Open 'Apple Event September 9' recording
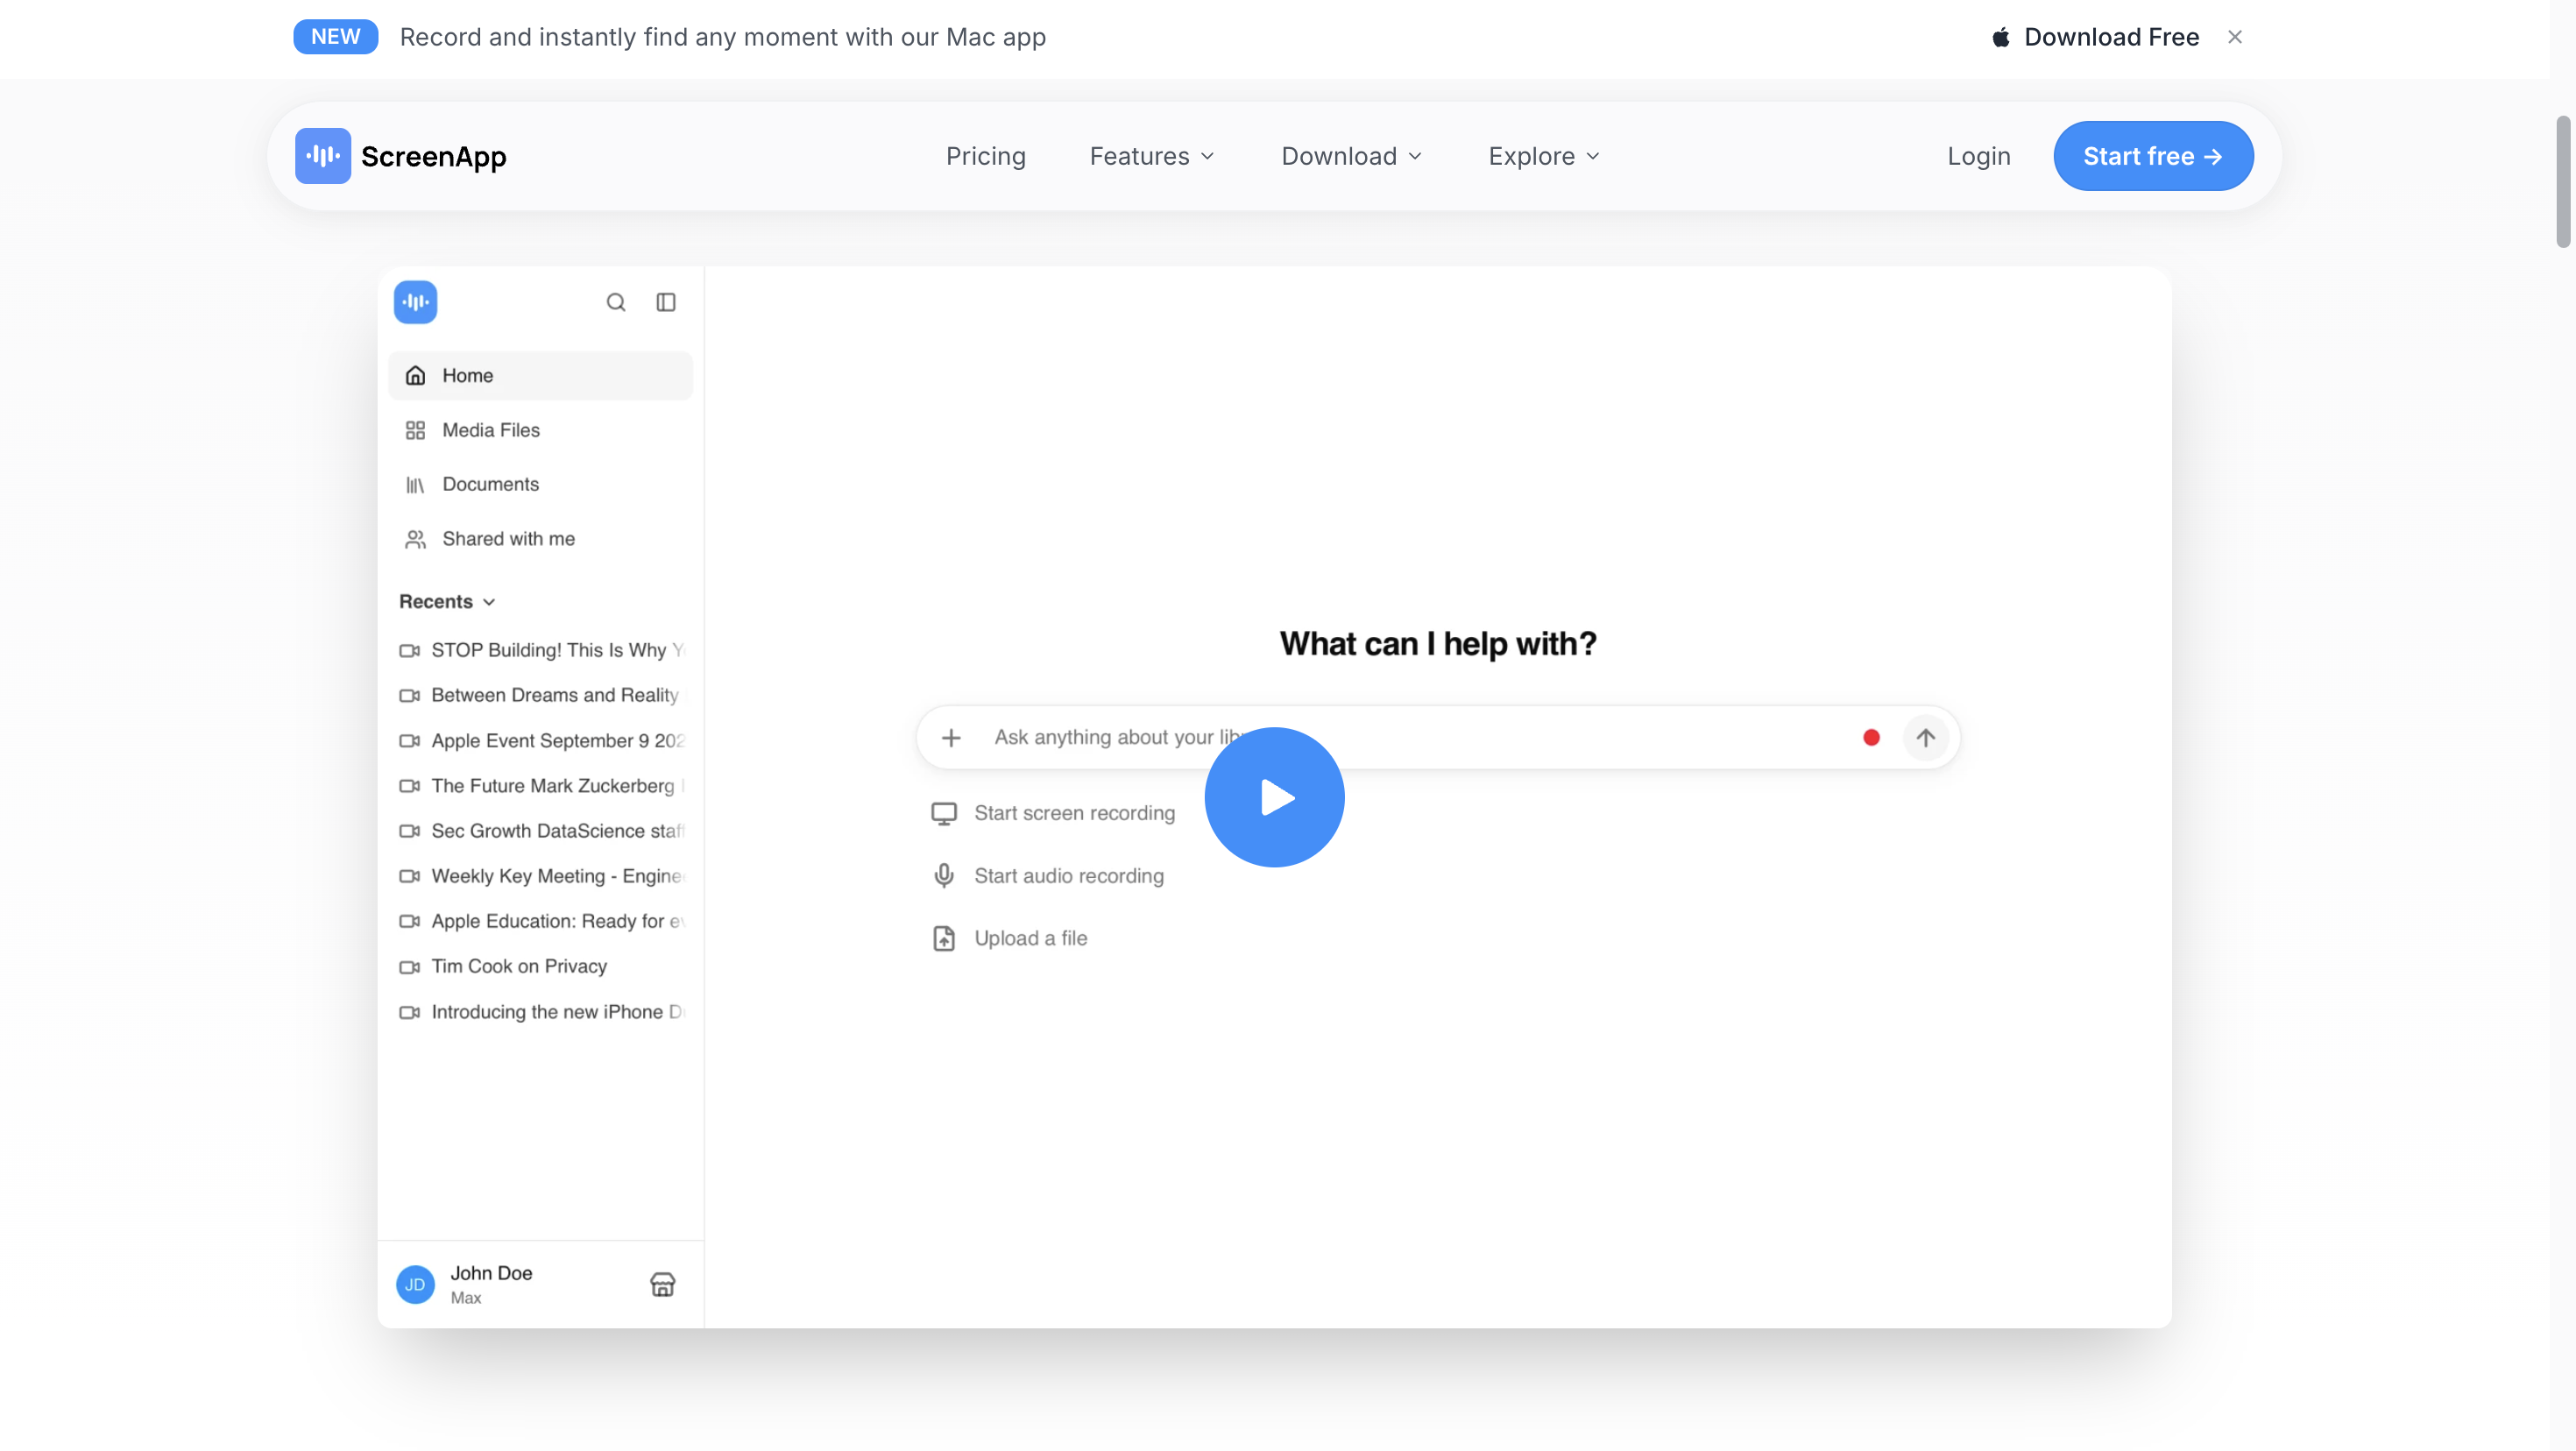 pos(541,741)
